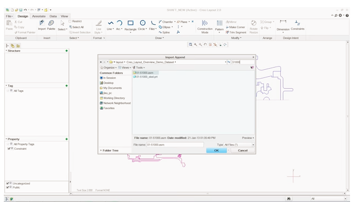Expand the Preview section in dialog
The height and width of the screenshot is (205, 356).
248,138
